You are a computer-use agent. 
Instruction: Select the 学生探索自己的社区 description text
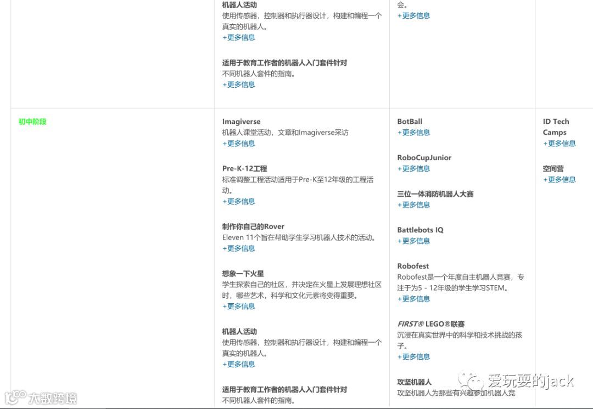[302, 290]
